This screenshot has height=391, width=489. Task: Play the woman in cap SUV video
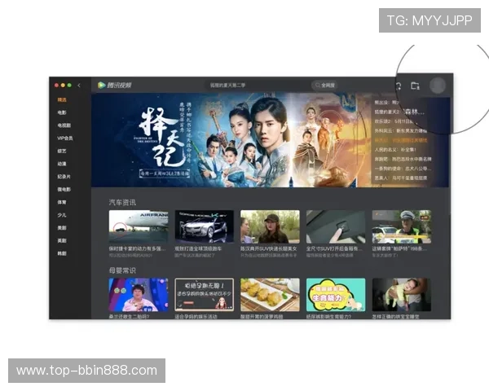270,226
